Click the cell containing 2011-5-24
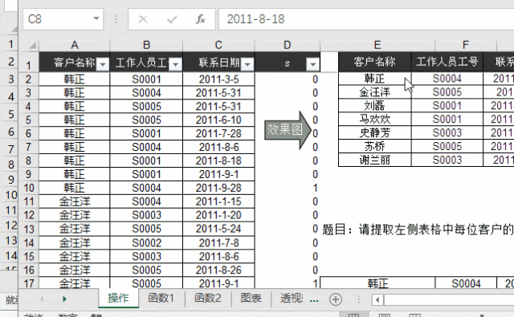Image resolution: width=514 pixels, height=317 pixels. pyautogui.click(x=218, y=229)
